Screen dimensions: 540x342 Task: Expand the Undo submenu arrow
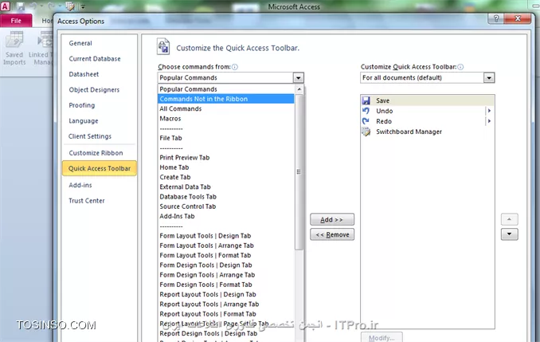click(488, 112)
